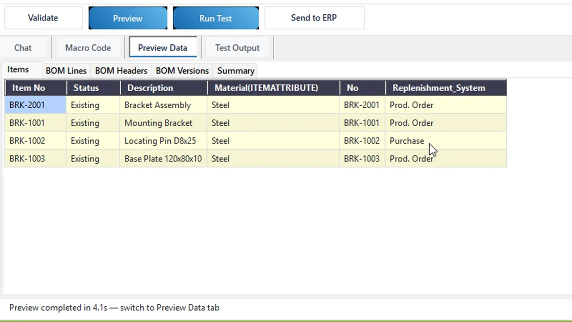Click the Purchase replenishment cell
The height and width of the screenshot is (322, 572).
point(446,141)
